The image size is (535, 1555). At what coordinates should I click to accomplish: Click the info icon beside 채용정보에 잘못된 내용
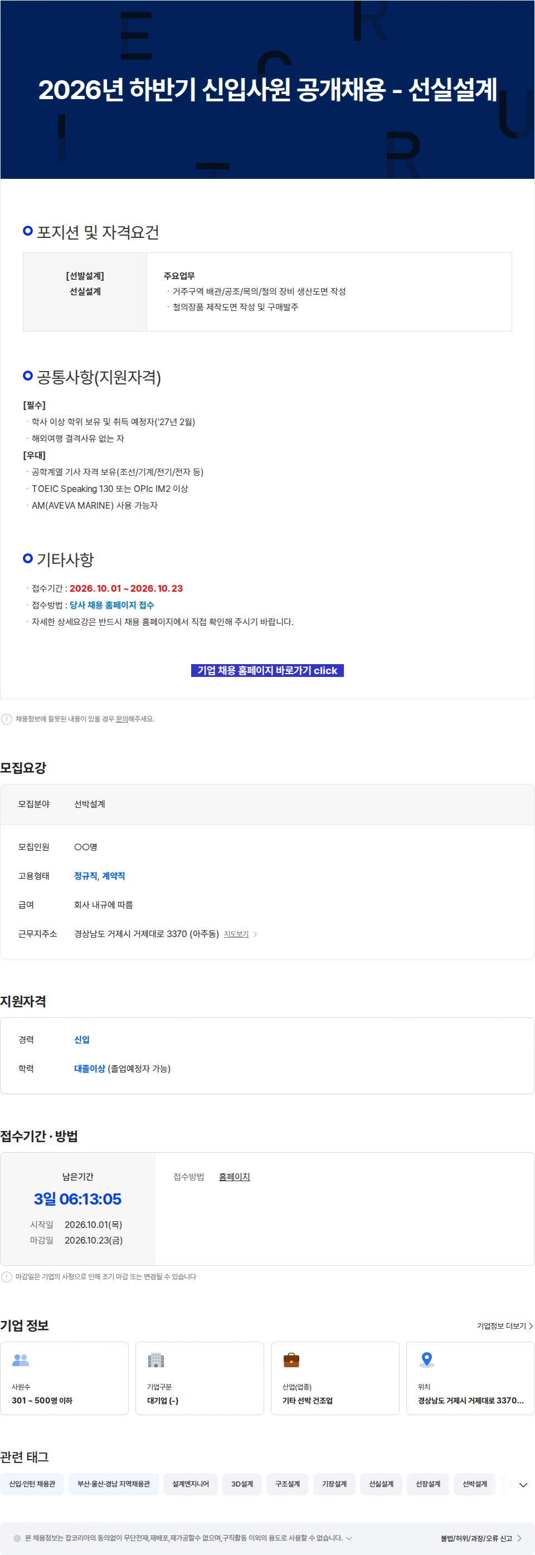coord(7,719)
